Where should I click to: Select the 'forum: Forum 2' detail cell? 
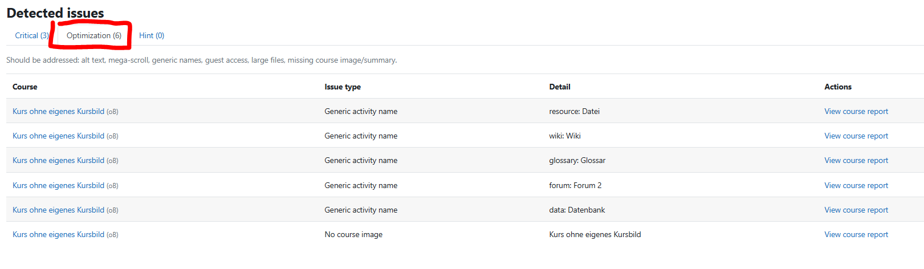pyautogui.click(x=575, y=185)
